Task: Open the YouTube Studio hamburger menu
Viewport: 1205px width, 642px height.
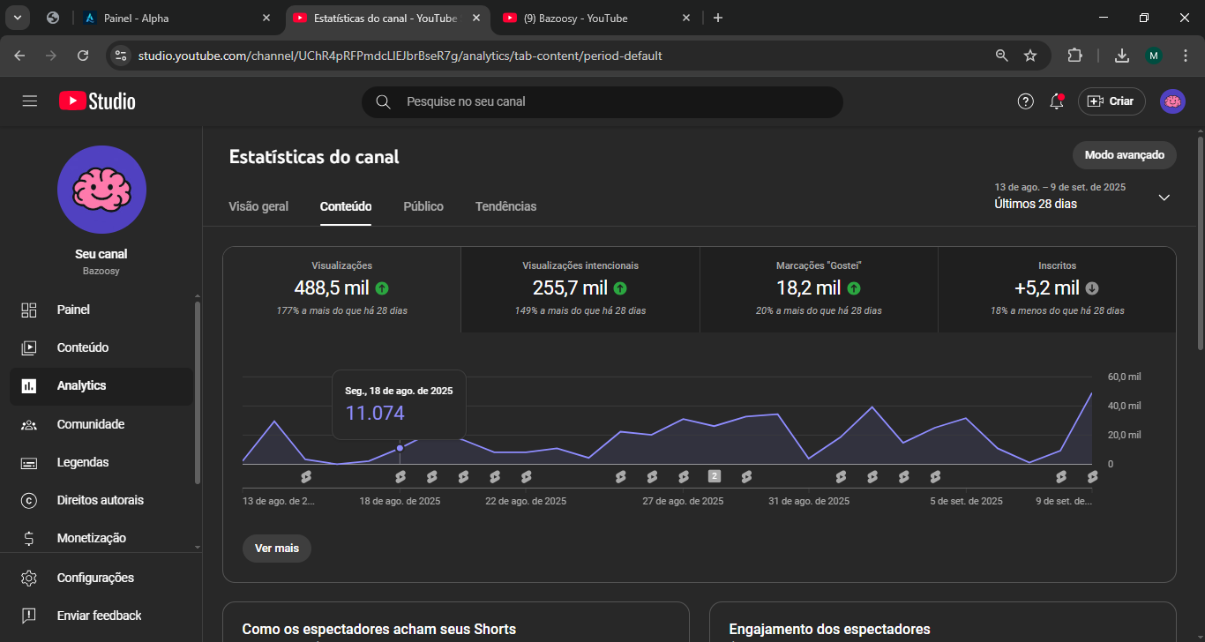Action: [x=30, y=101]
